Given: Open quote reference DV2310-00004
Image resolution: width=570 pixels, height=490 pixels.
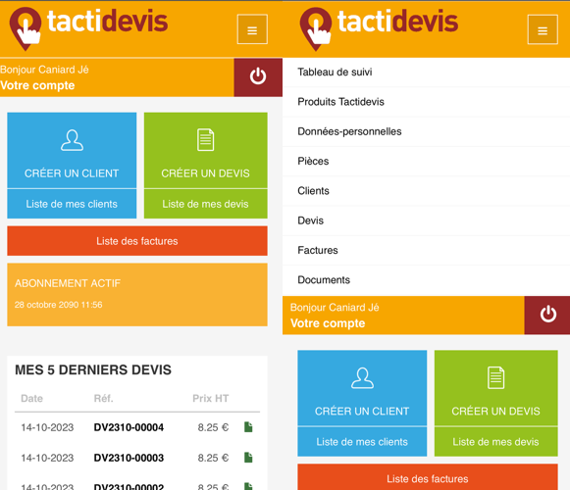Looking at the screenshot, I should (129, 427).
